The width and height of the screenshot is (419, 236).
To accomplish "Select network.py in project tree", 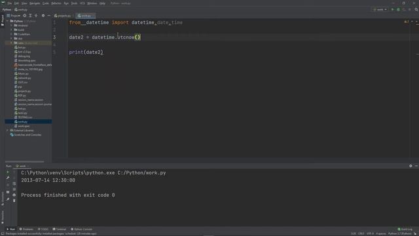I will [23, 78].
